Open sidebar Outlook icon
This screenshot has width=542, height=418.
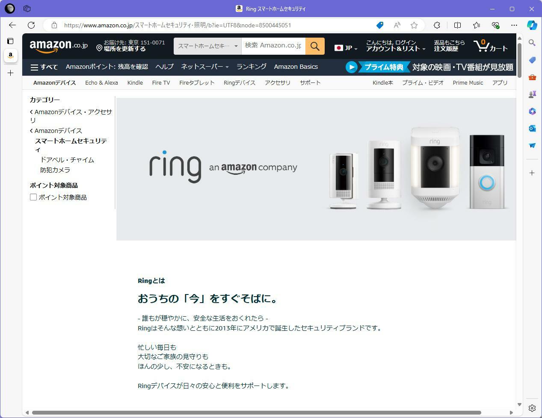coord(532,128)
